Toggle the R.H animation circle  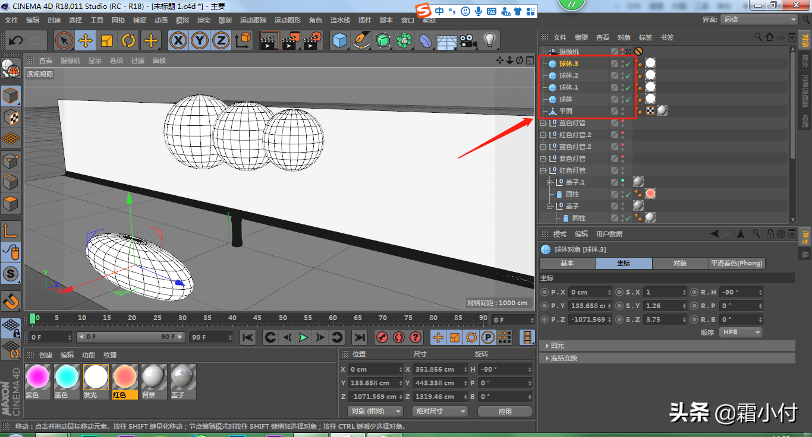click(x=694, y=292)
